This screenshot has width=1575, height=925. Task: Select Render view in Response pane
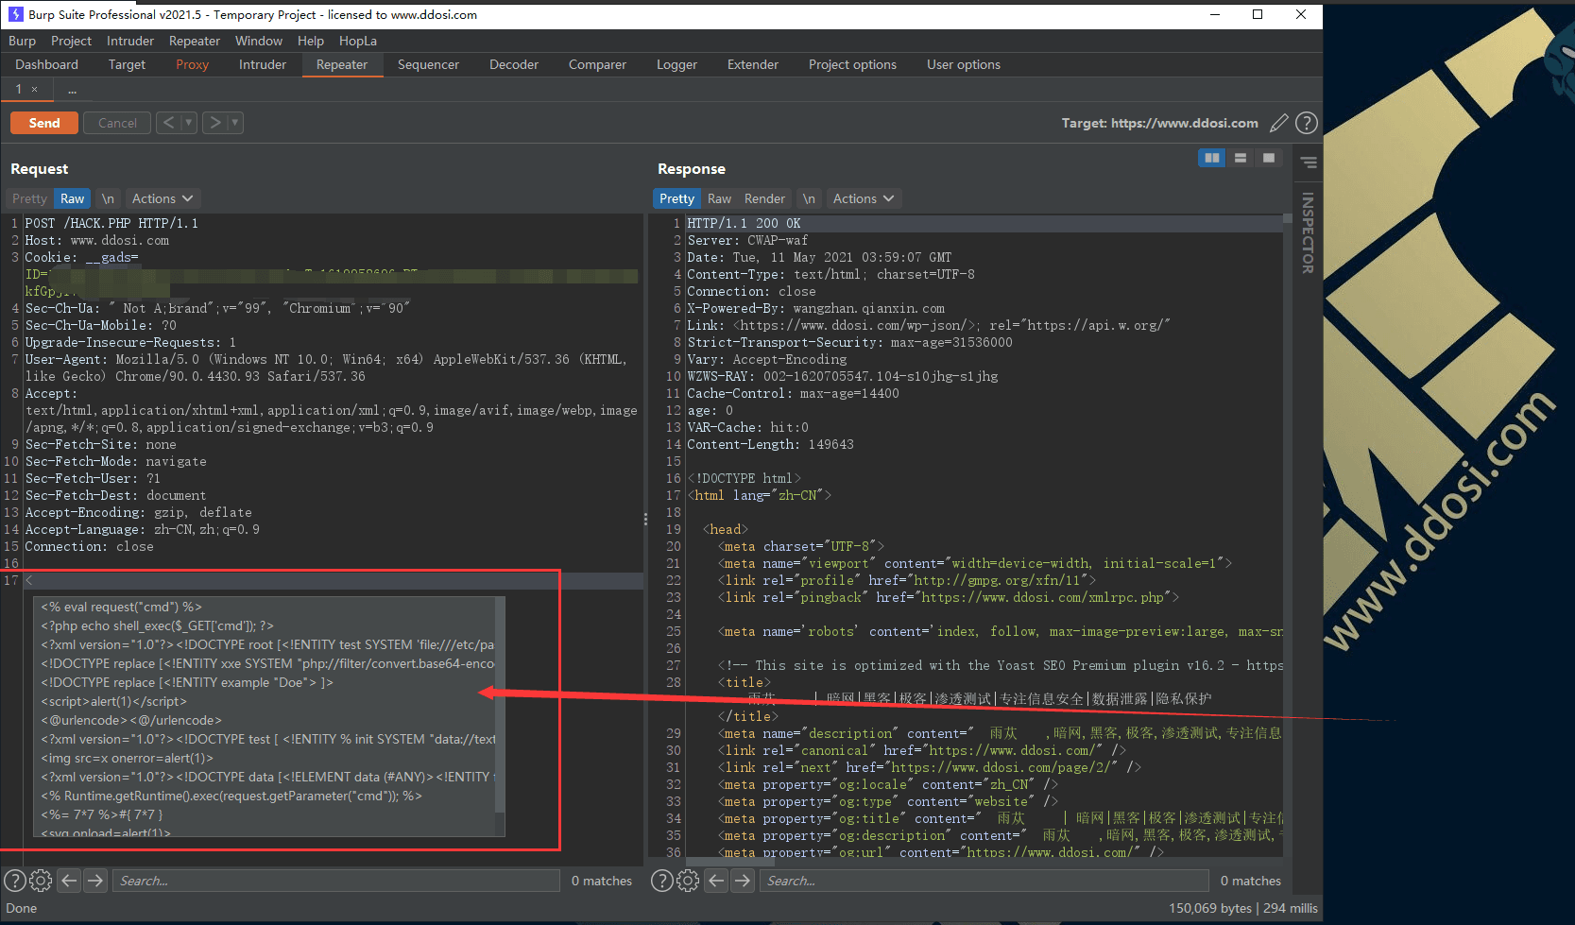click(764, 198)
